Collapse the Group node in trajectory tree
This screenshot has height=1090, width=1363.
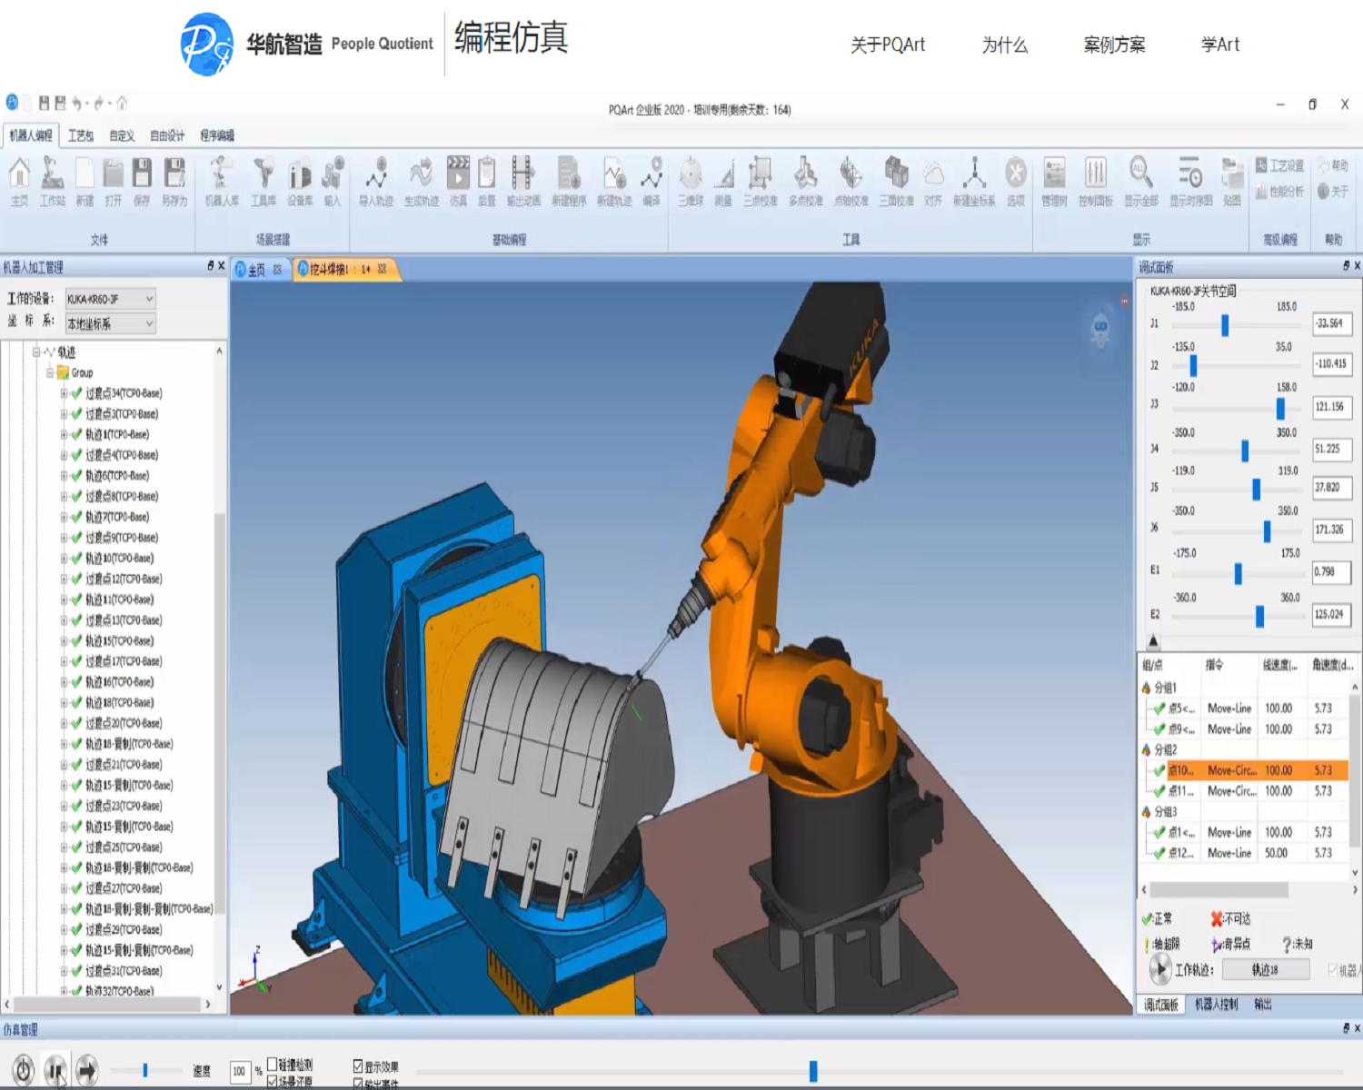point(51,372)
